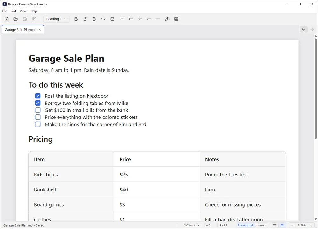Click the Item column header
This screenshot has width=318, height=229.
pos(72,159)
